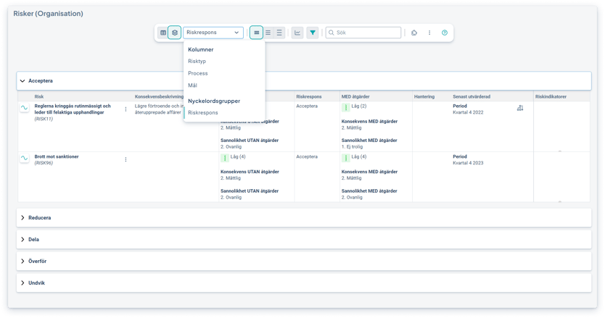Select compact row density toggle
Viewport: 605px width, 318px height.
click(256, 33)
